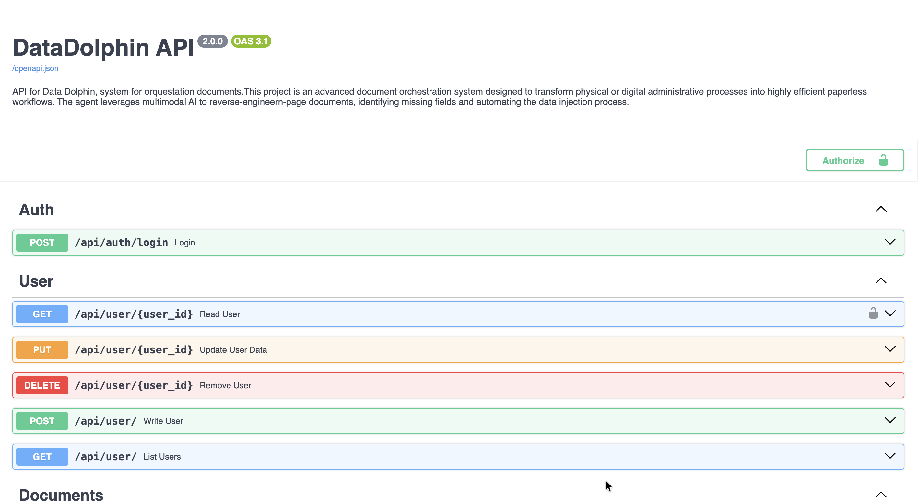
Task: Click the OAS 3.1 badge
Action: (251, 41)
